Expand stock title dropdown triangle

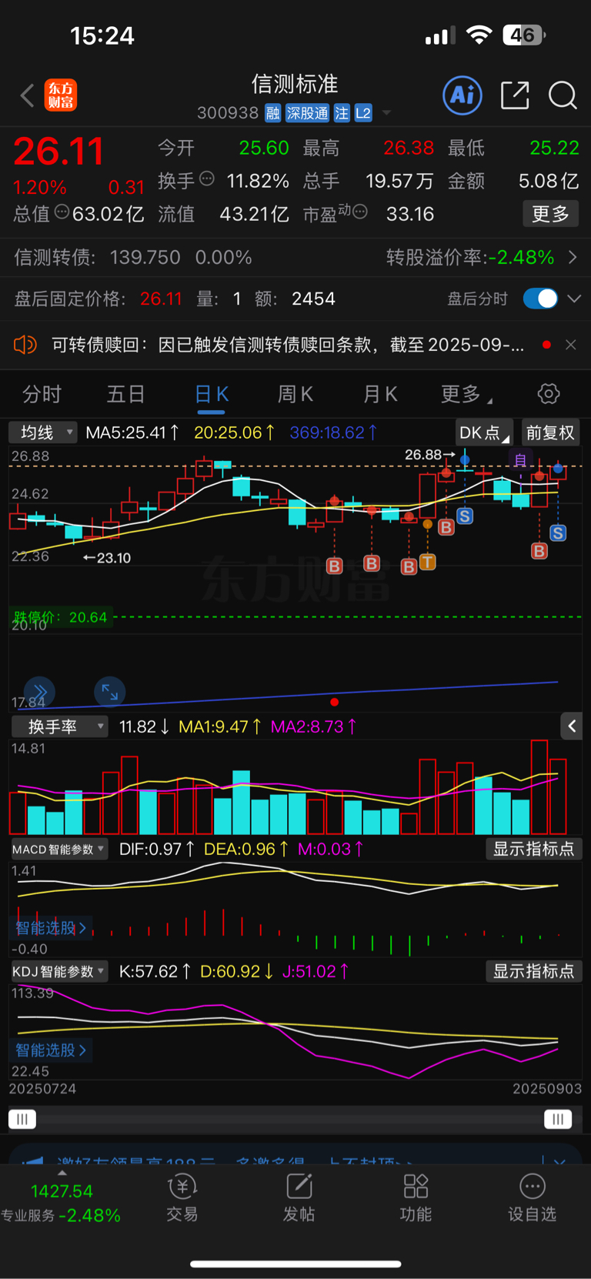coord(386,113)
